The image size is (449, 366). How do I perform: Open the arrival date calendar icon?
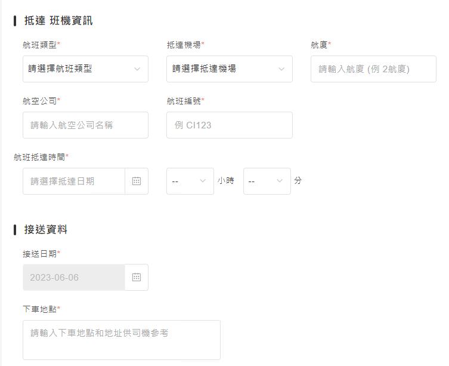click(x=137, y=182)
